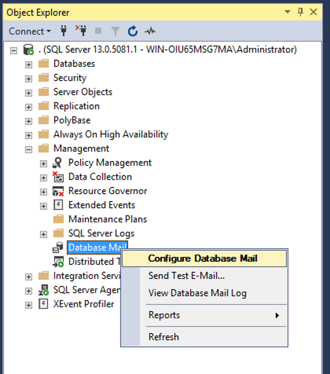
Task: Choose Configure Database Mail from context menu
Action: pyautogui.click(x=204, y=258)
